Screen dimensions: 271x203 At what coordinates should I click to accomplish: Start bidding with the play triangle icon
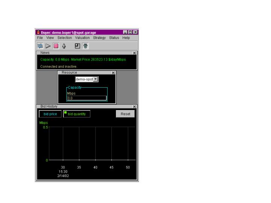pyautogui.click(x=48, y=46)
